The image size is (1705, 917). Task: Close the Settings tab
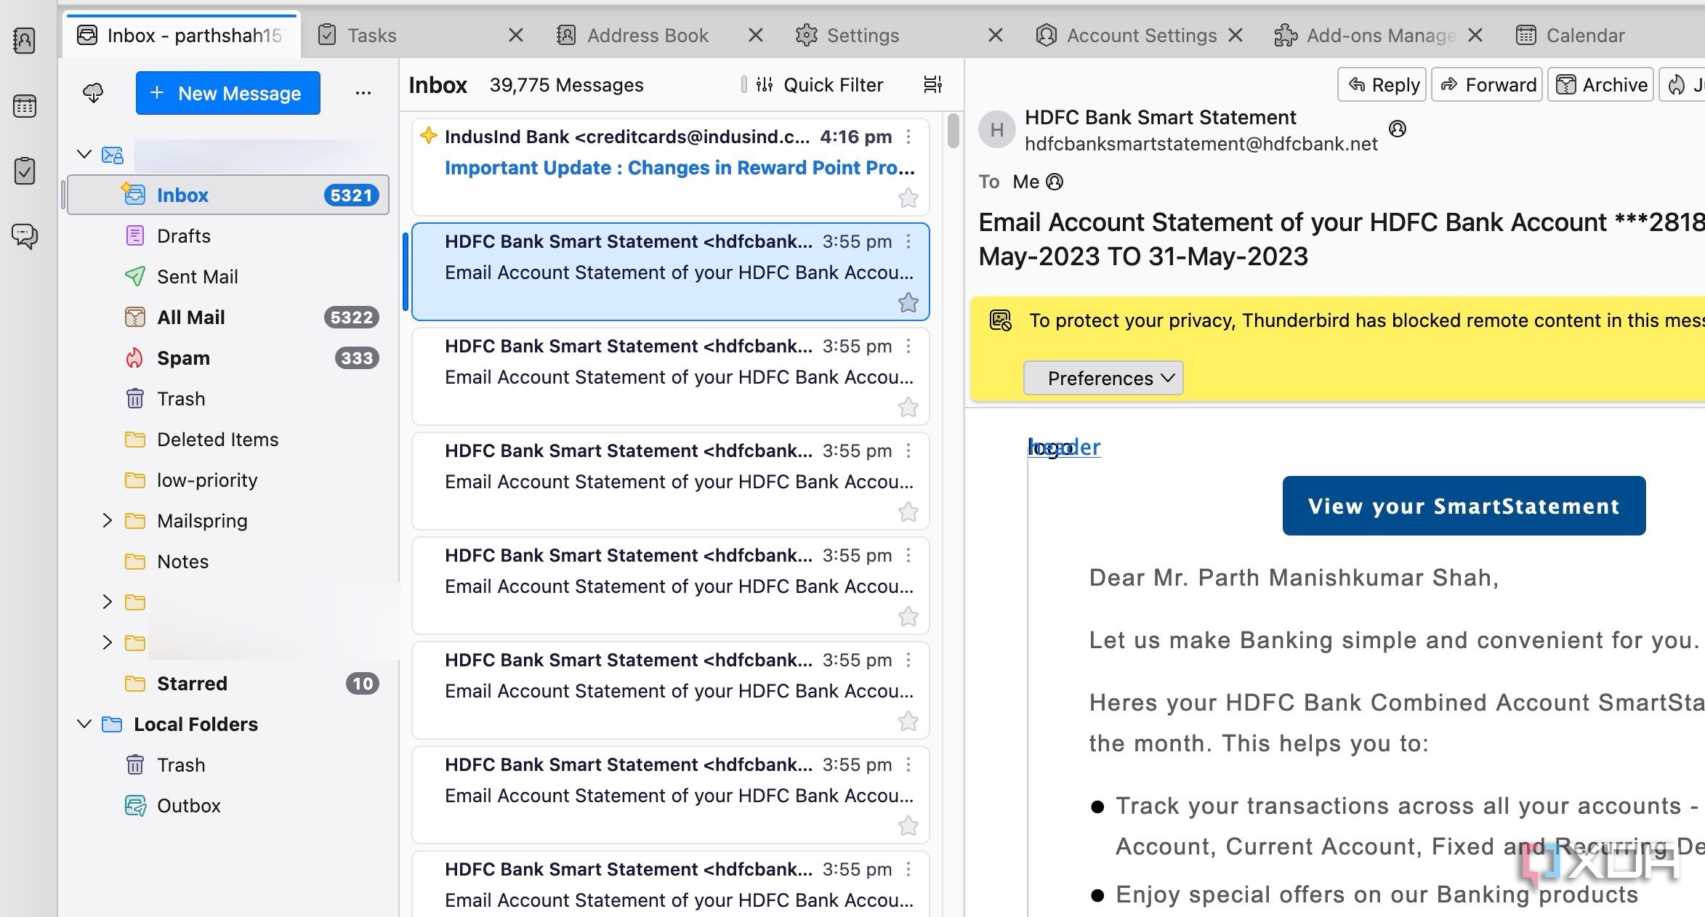[996, 35]
